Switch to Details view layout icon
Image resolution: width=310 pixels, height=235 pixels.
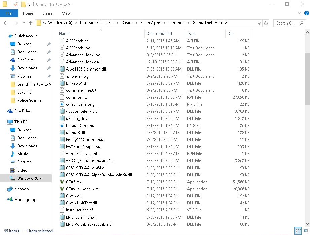coord(298,230)
